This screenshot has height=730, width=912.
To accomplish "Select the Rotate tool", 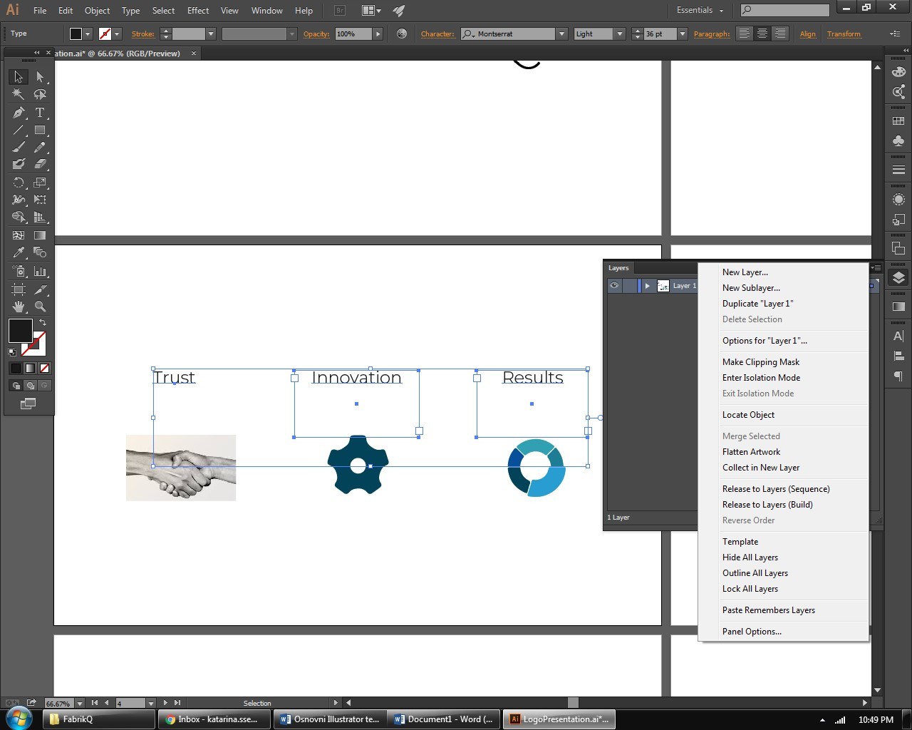I will [x=19, y=182].
